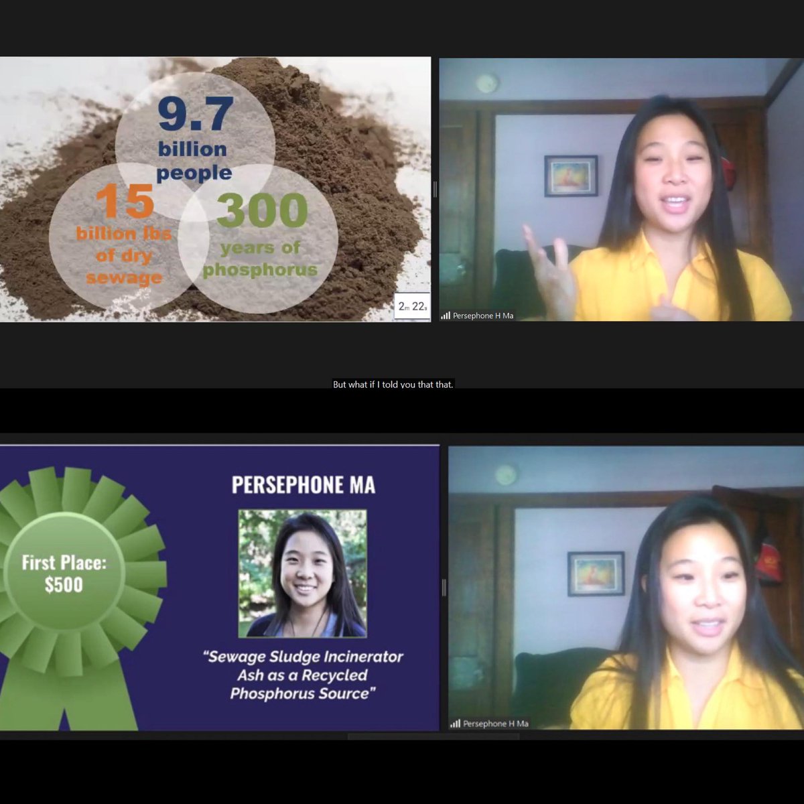The image size is (804, 804).
Task: Click the 'First Place: $500' ribbon text
Action: [64, 574]
